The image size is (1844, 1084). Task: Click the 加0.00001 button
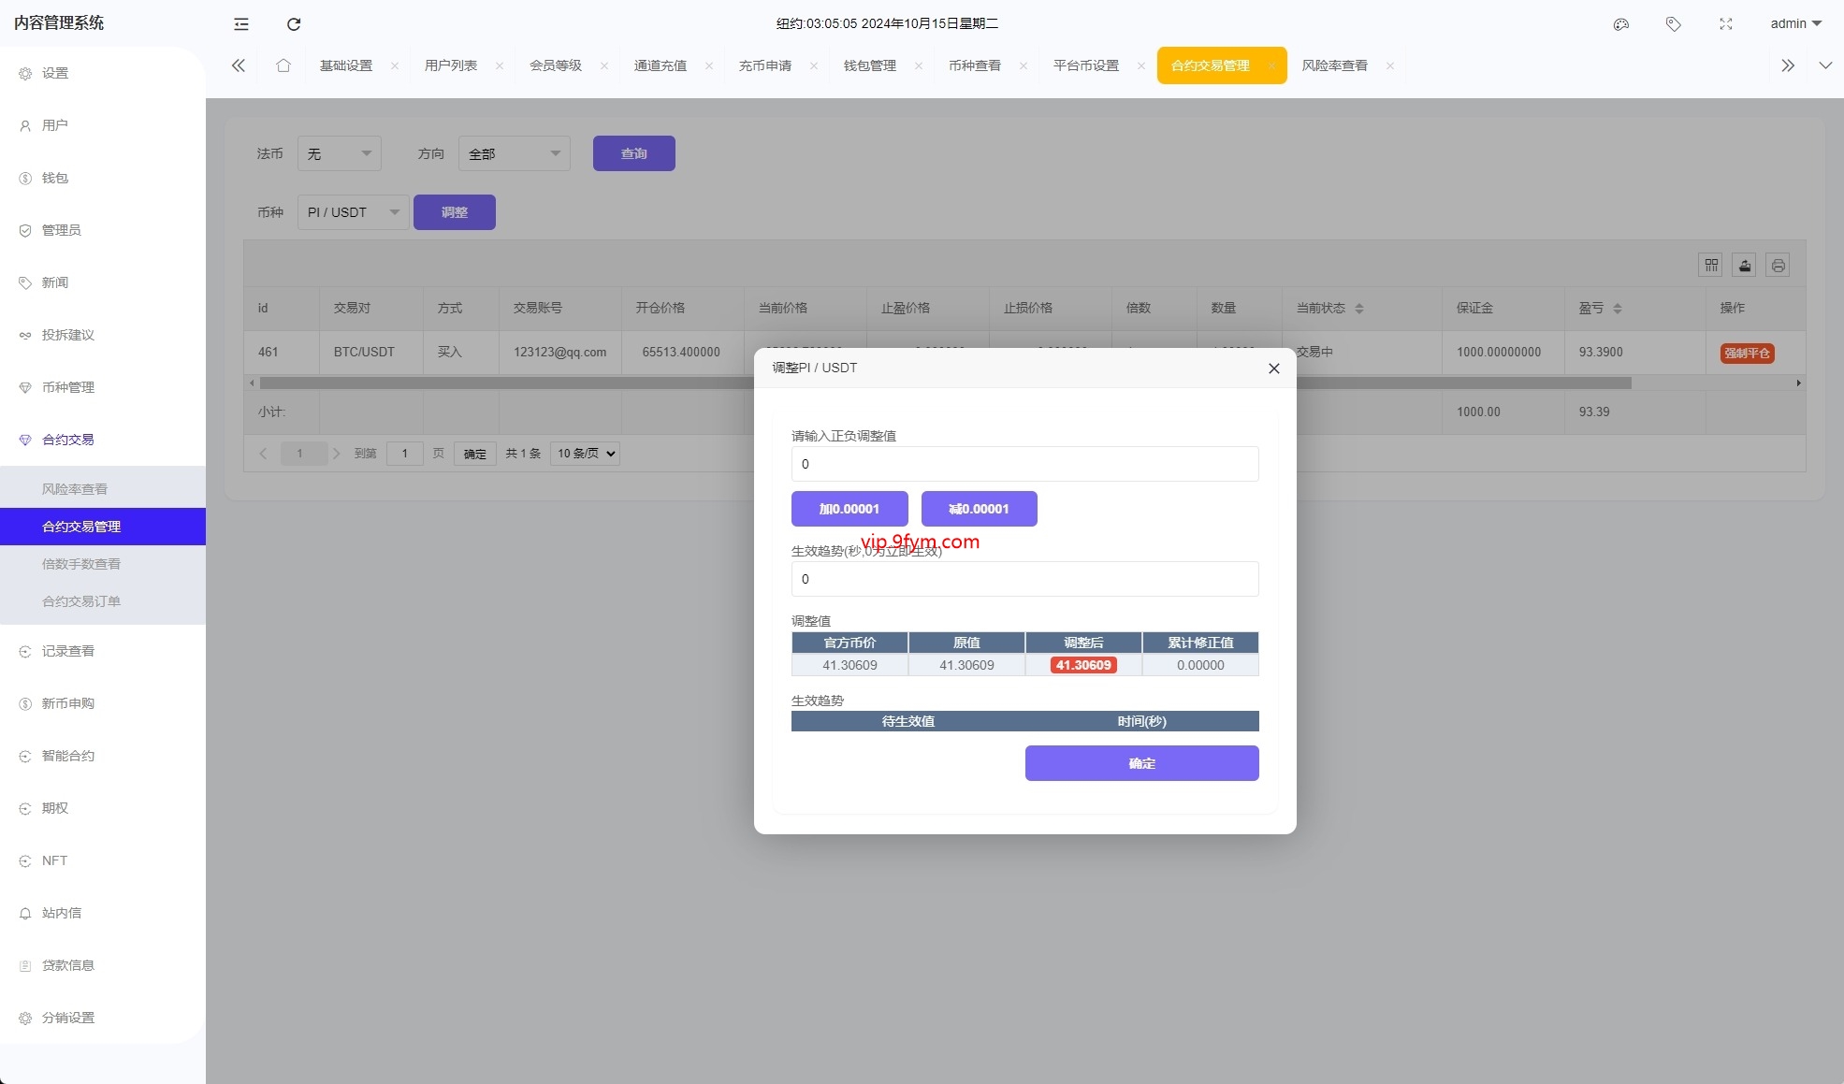pyautogui.click(x=849, y=509)
